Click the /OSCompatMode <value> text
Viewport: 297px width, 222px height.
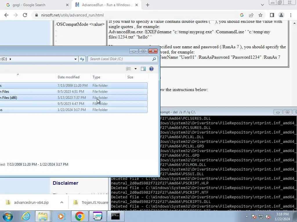[80, 24]
